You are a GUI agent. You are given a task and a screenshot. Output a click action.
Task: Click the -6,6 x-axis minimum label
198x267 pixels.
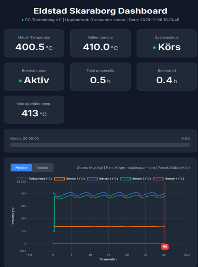(28, 255)
